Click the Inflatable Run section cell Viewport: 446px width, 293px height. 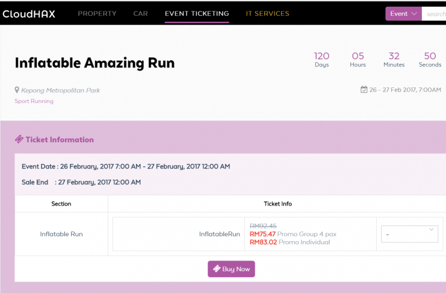coord(61,234)
